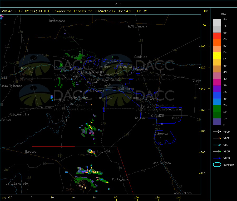237x201 pixels.
Task: Click the L_Tombina map label
Action: coord(99,59)
